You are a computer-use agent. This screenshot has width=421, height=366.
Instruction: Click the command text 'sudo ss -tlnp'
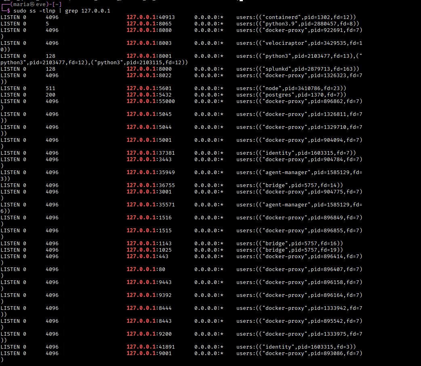[34, 11]
